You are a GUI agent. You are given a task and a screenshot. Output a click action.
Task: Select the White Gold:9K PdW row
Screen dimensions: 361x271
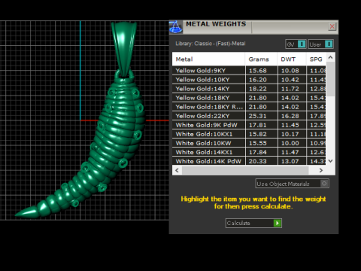pos(249,125)
